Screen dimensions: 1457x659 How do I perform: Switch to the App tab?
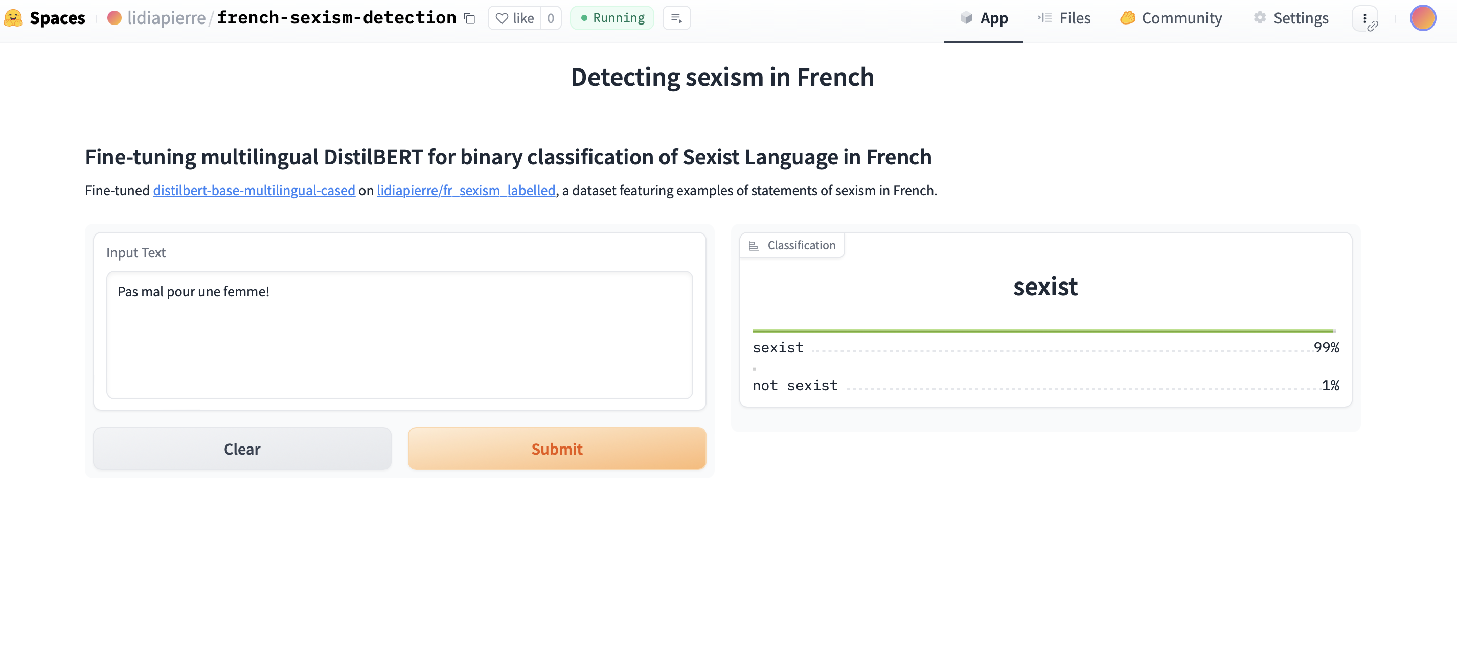point(984,18)
